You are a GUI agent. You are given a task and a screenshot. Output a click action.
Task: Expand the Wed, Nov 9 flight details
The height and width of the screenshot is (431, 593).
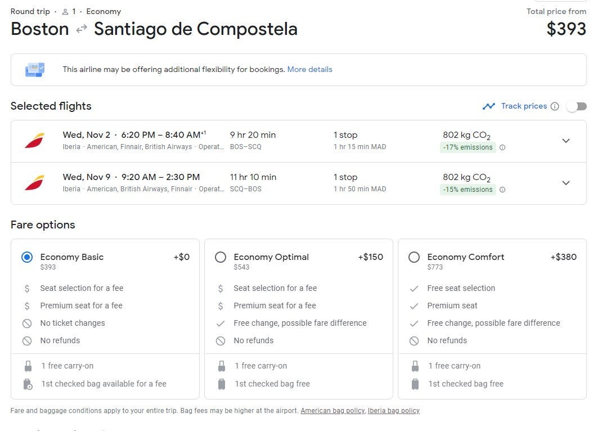(x=566, y=183)
